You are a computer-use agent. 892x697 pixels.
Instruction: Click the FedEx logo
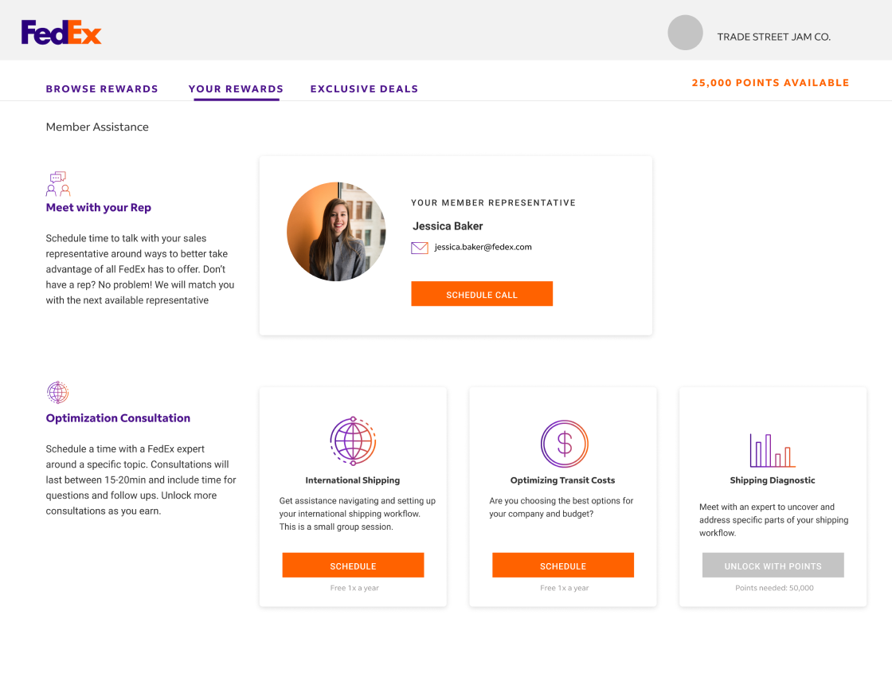click(61, 33)
